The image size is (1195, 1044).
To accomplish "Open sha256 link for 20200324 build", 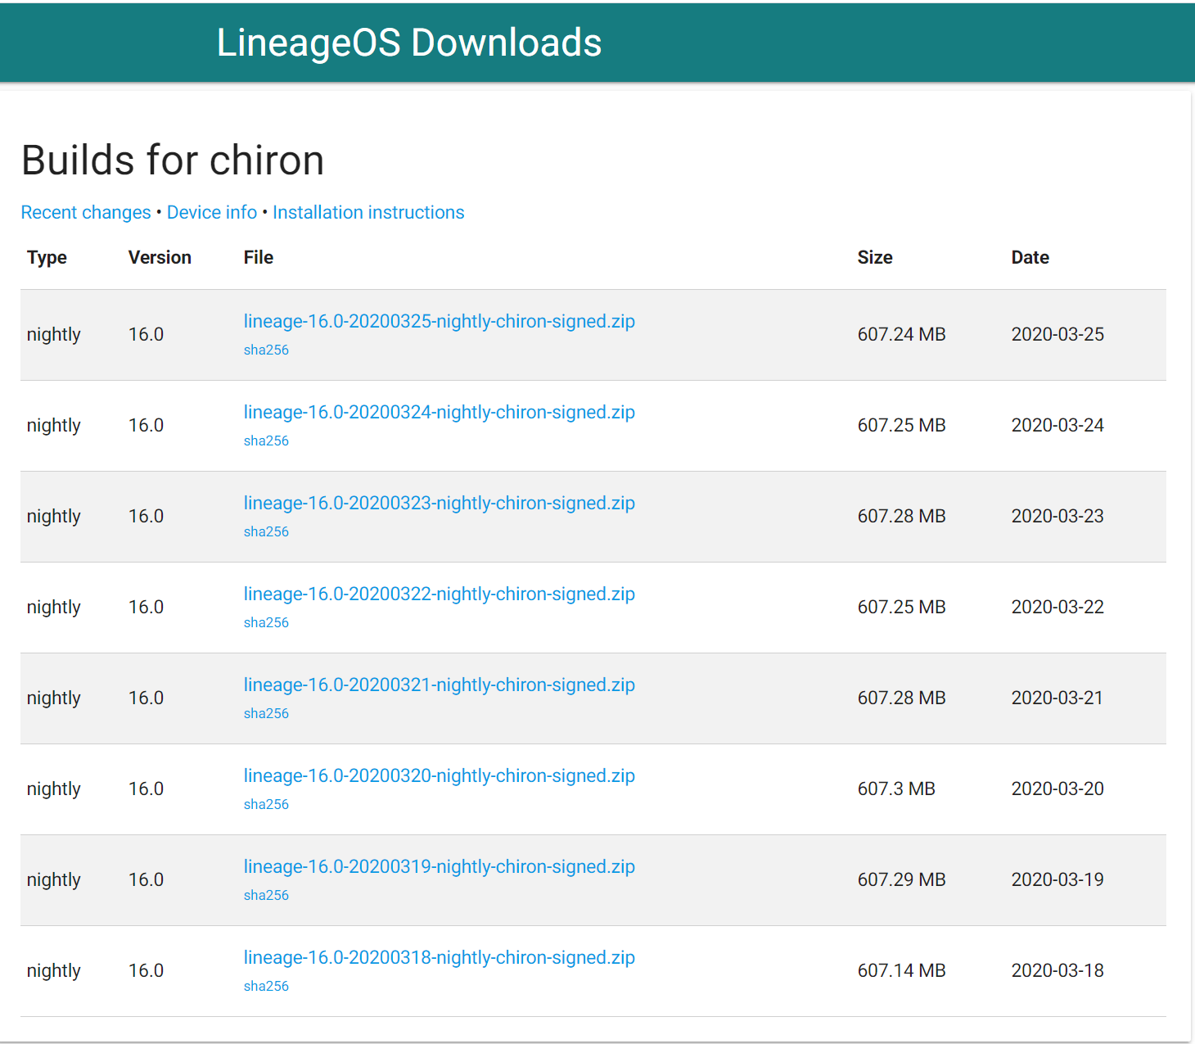I will (266, 441).
